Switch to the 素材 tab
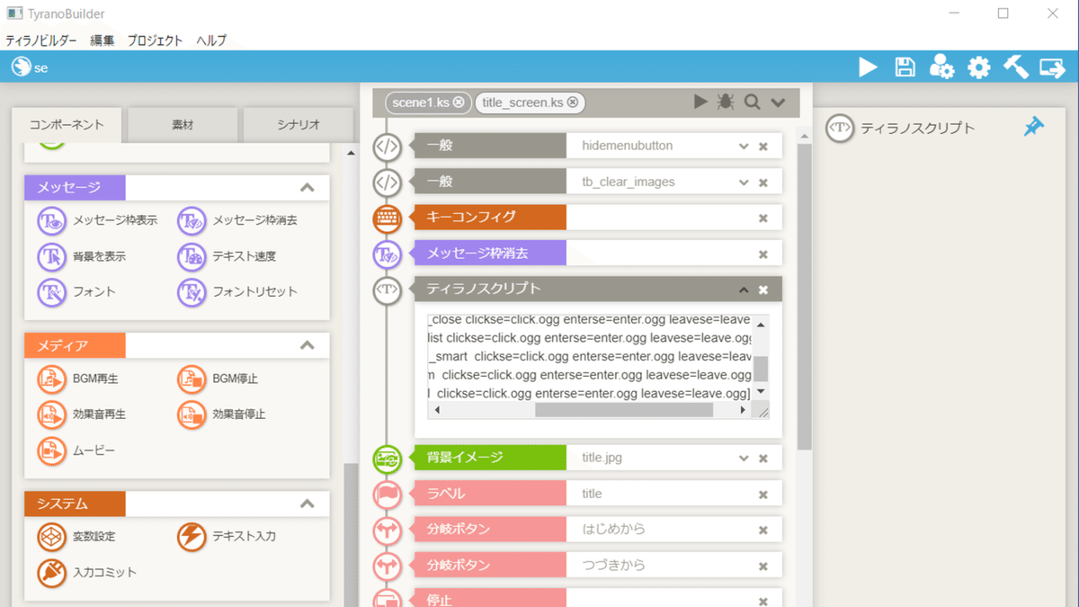 pos(183,125)
